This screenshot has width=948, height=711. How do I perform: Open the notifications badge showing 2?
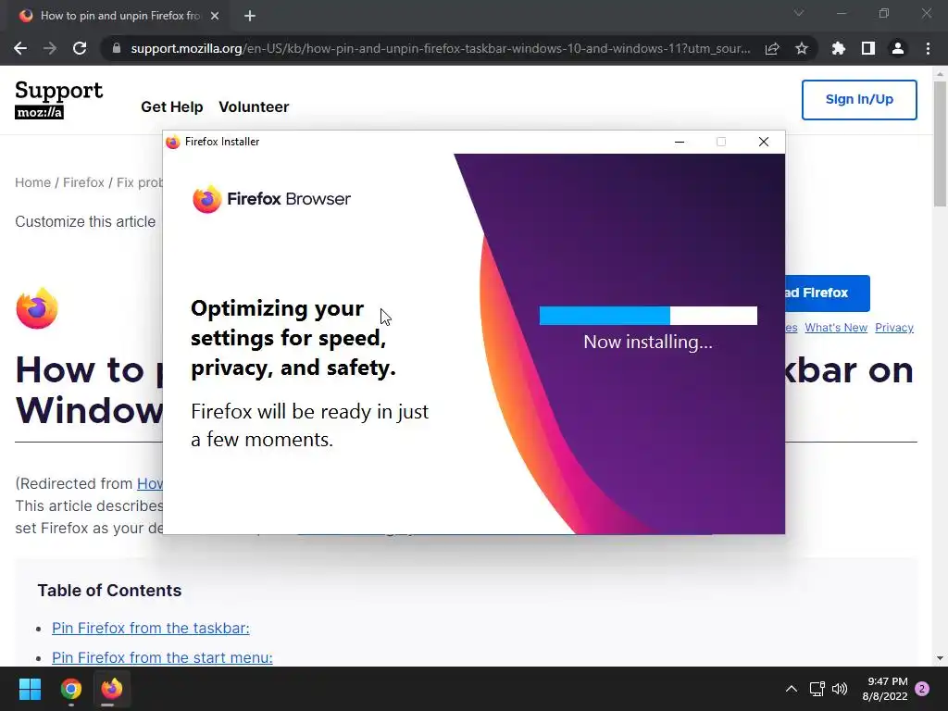[x=922, y=689]
